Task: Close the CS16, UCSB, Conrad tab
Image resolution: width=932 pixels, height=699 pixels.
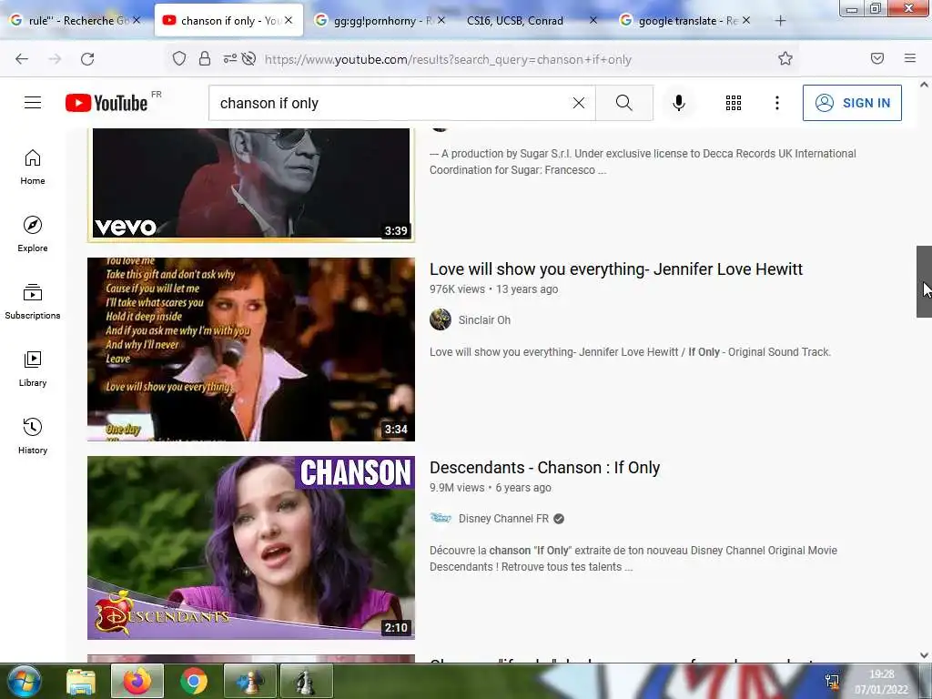Action: [593, 20]
